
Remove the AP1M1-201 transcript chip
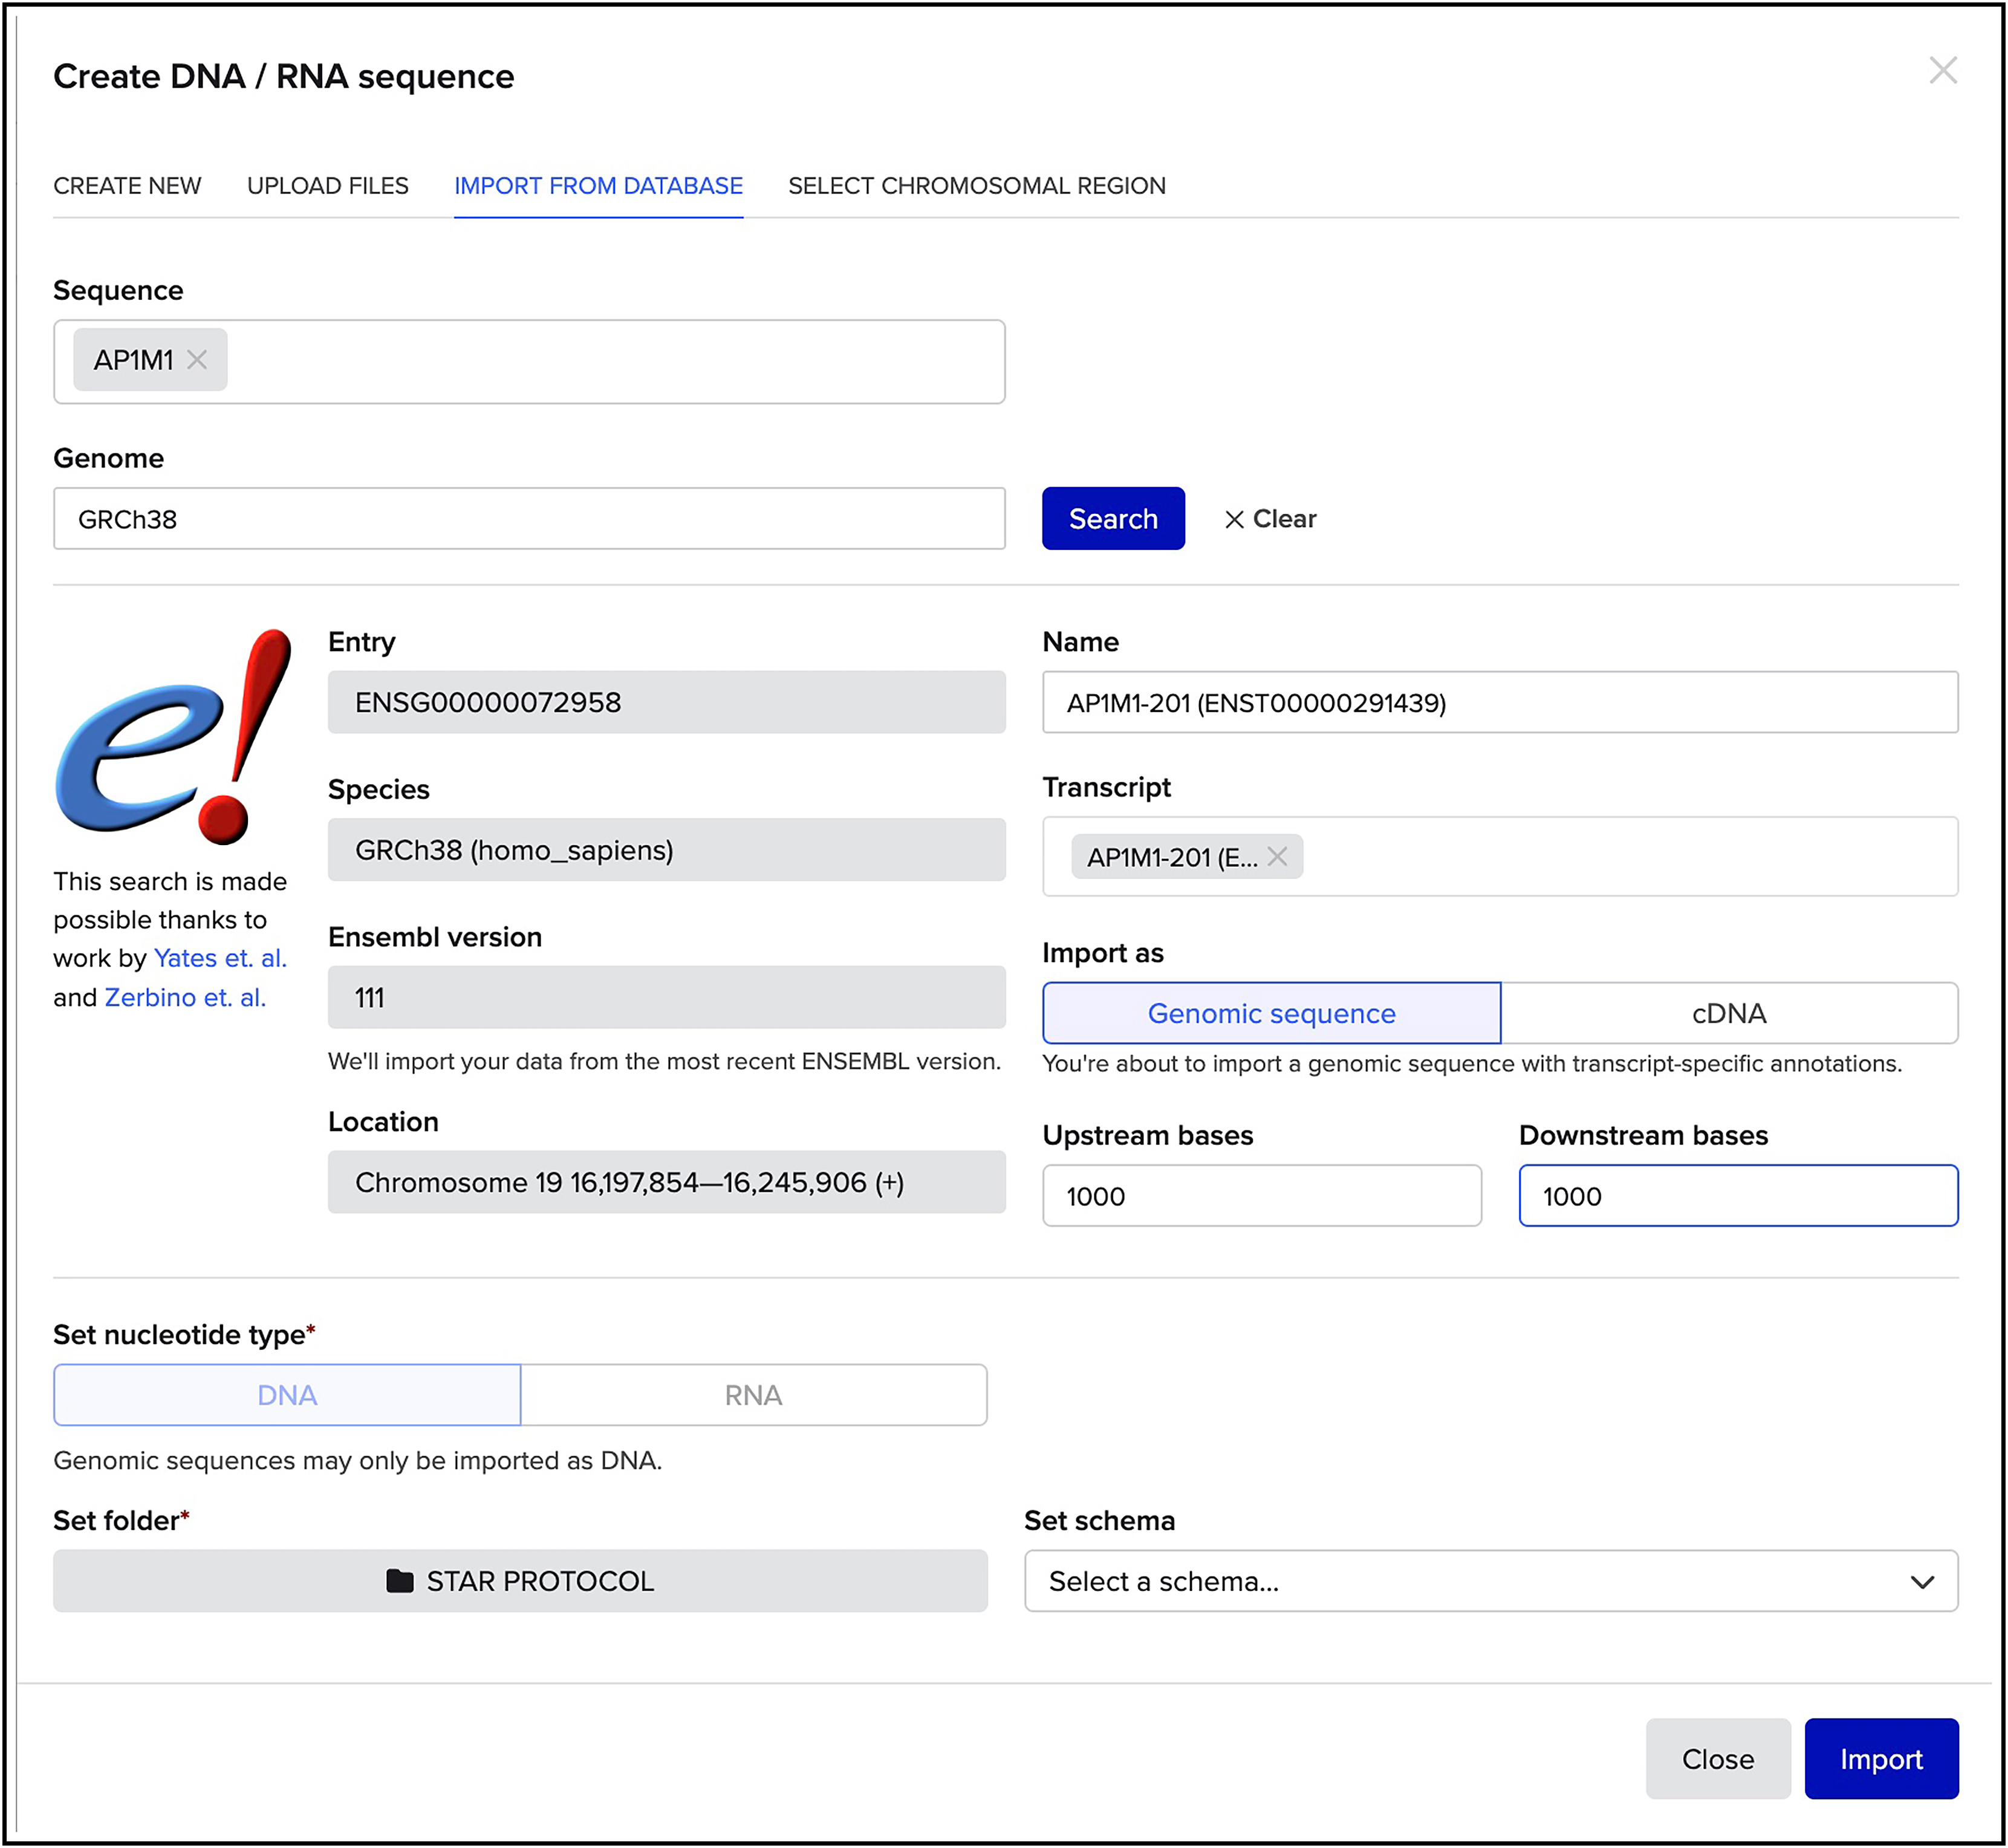1277,857
